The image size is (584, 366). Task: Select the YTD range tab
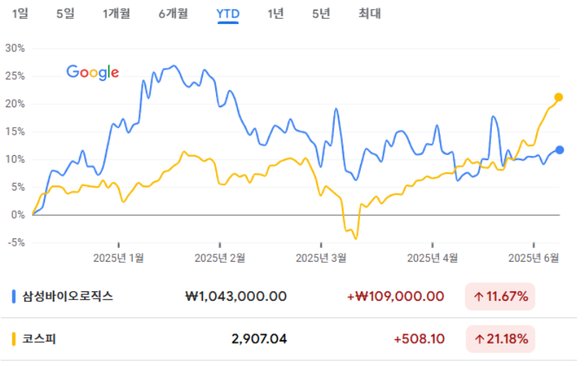pos(228,14)
